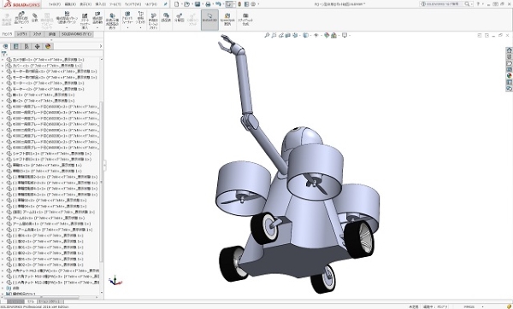
Task: Click the Insert Components tool
Action: click(21, 18)
